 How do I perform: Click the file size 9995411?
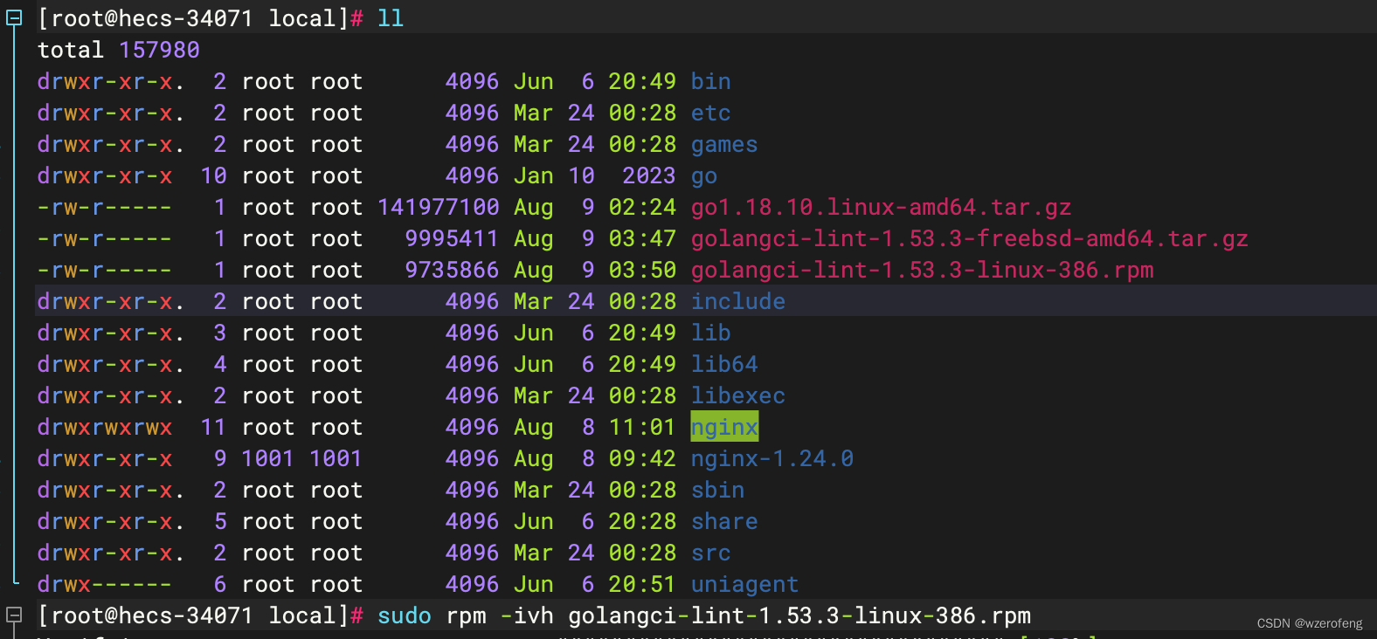point(452,238)
